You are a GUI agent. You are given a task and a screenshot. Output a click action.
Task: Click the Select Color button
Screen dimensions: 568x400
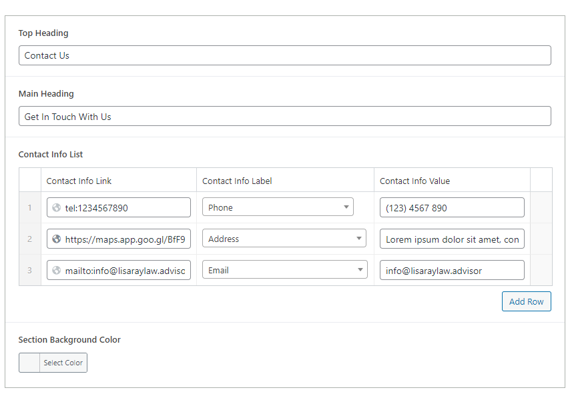pos(63,363)
